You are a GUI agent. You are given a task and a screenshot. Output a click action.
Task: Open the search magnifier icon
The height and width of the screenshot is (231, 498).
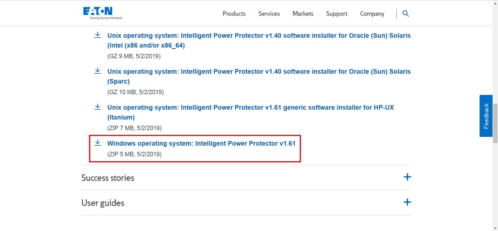tap(406, 13)
